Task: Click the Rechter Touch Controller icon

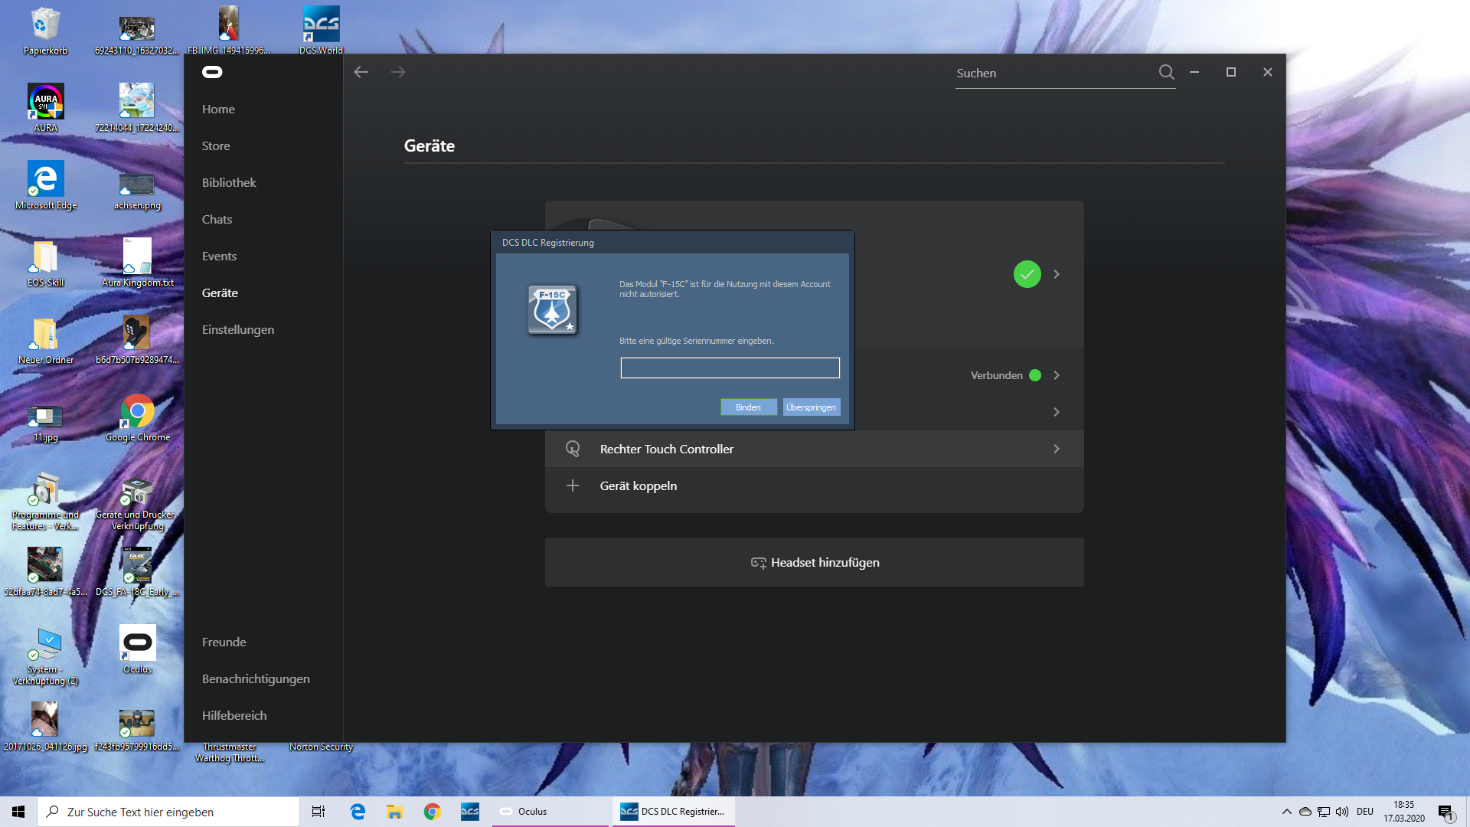Action: (573, 449)
